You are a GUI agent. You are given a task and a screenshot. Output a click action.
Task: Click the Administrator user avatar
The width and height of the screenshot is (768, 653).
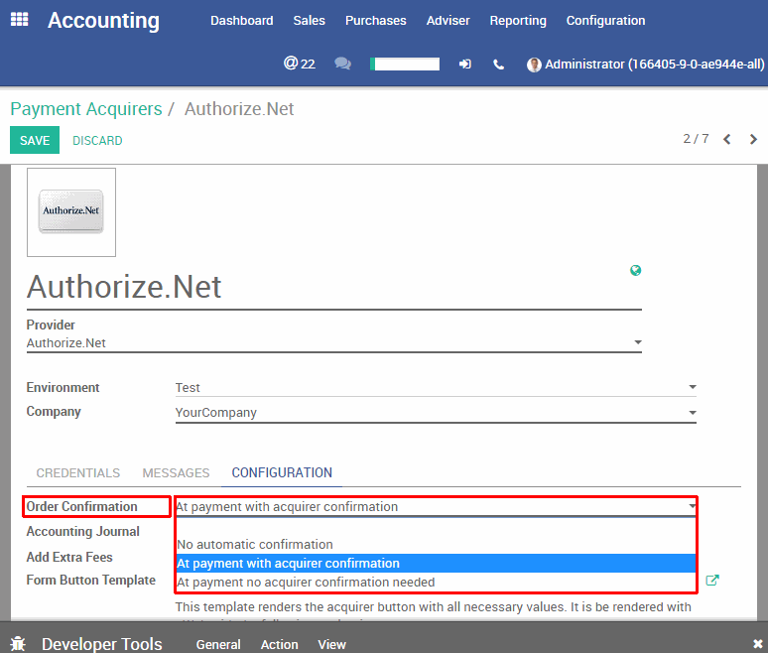point(534,65)
